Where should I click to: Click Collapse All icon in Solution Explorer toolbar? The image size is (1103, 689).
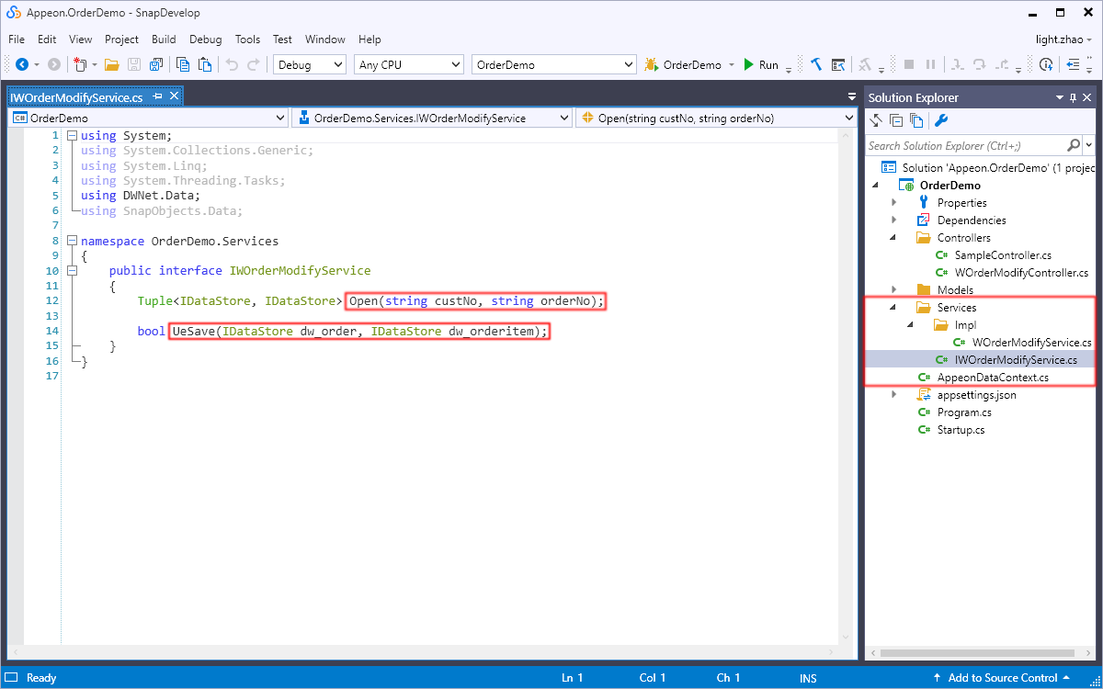[896, 120]
